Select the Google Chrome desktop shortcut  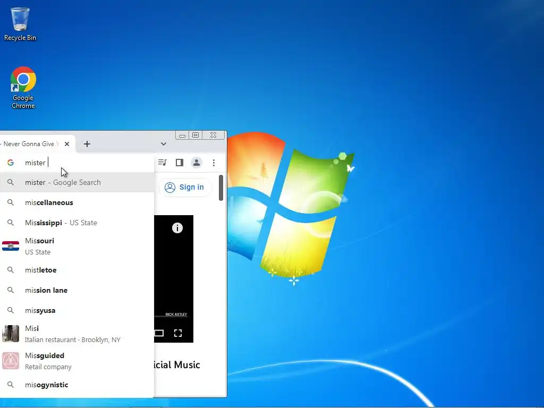23,88
